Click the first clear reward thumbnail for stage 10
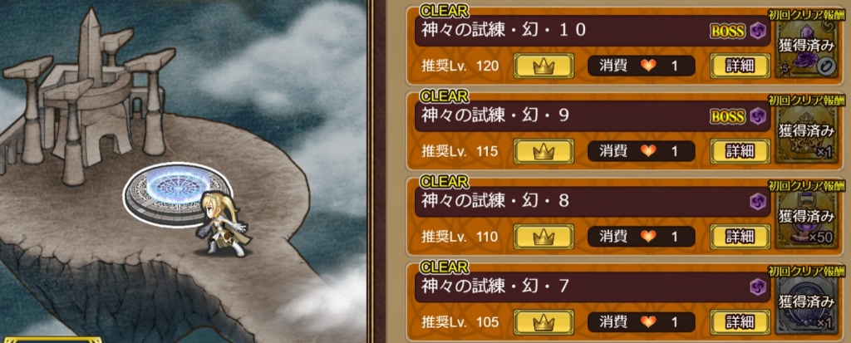 tap(806, 47)
